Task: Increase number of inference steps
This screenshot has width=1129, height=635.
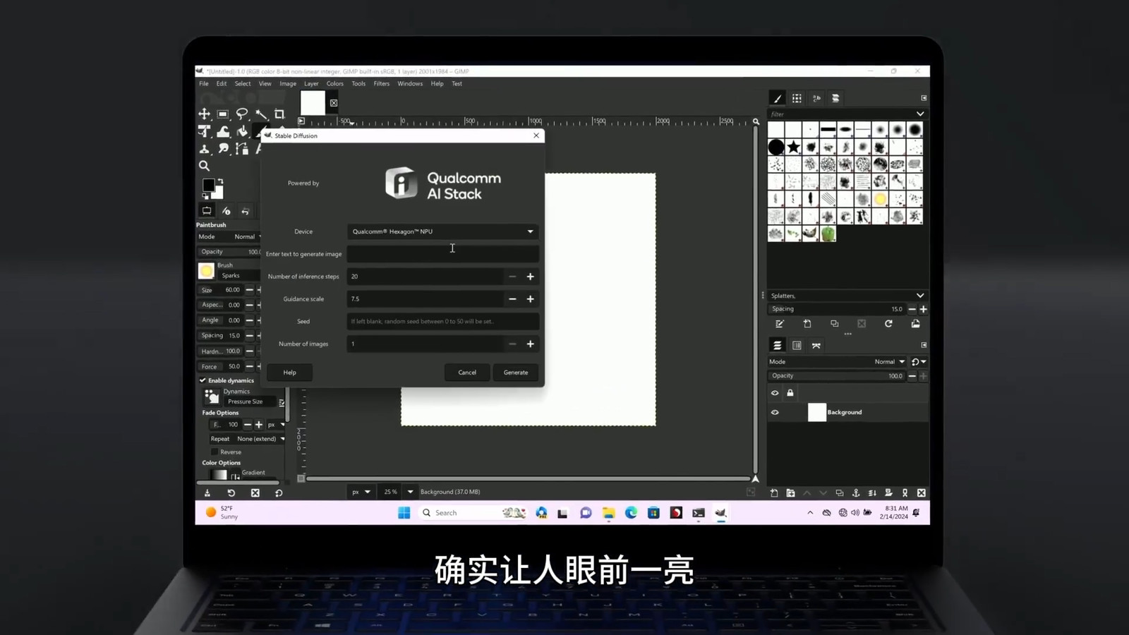Action: click(x=531, y=277)
